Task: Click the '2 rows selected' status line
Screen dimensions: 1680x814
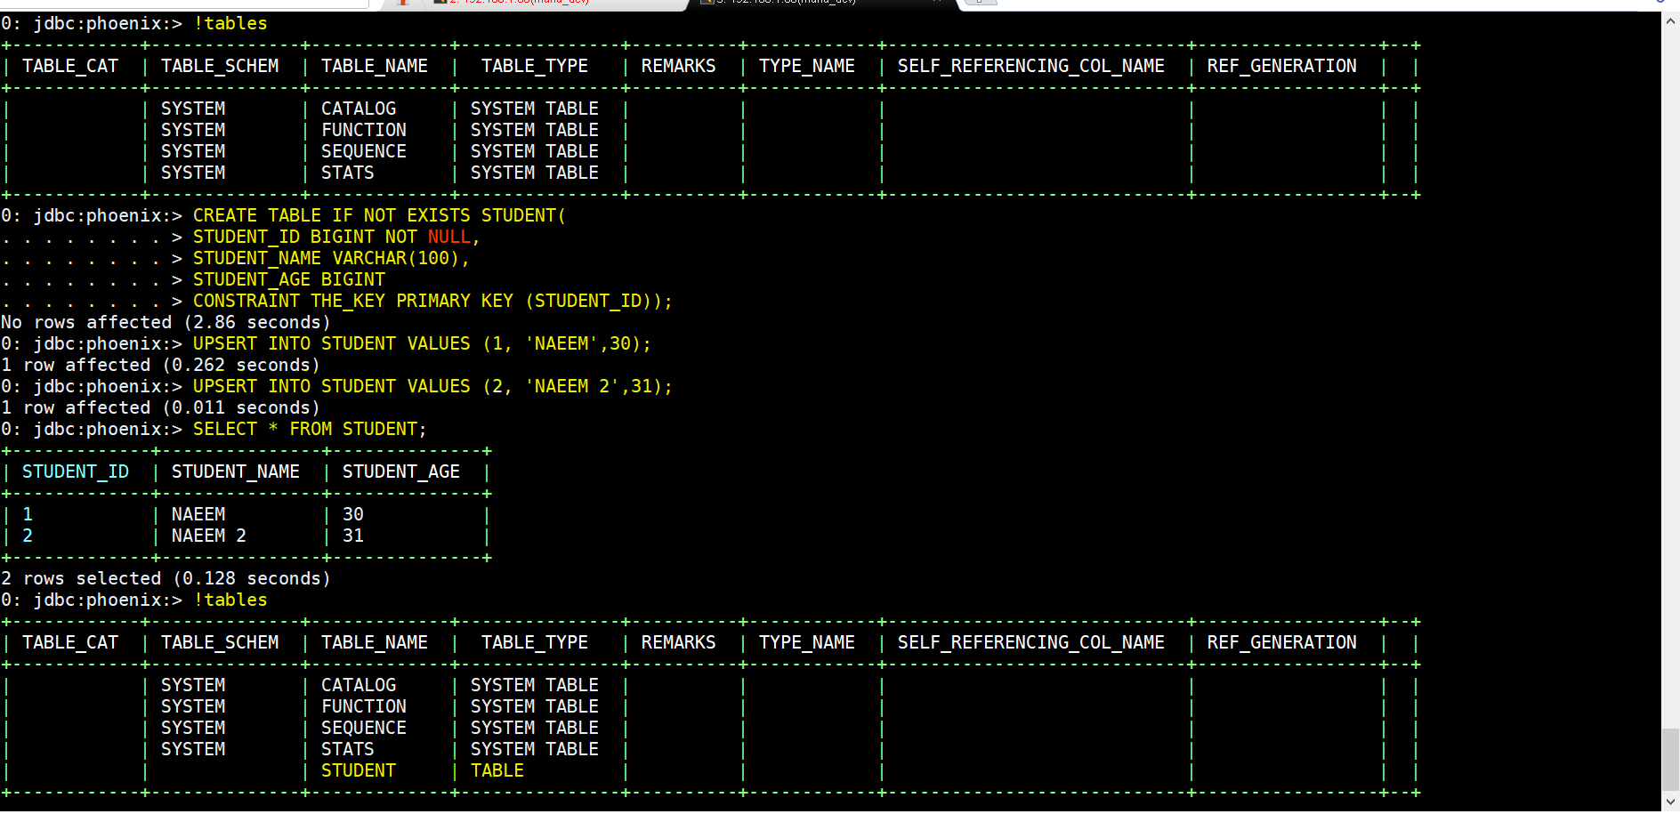Action: point(166,578)
